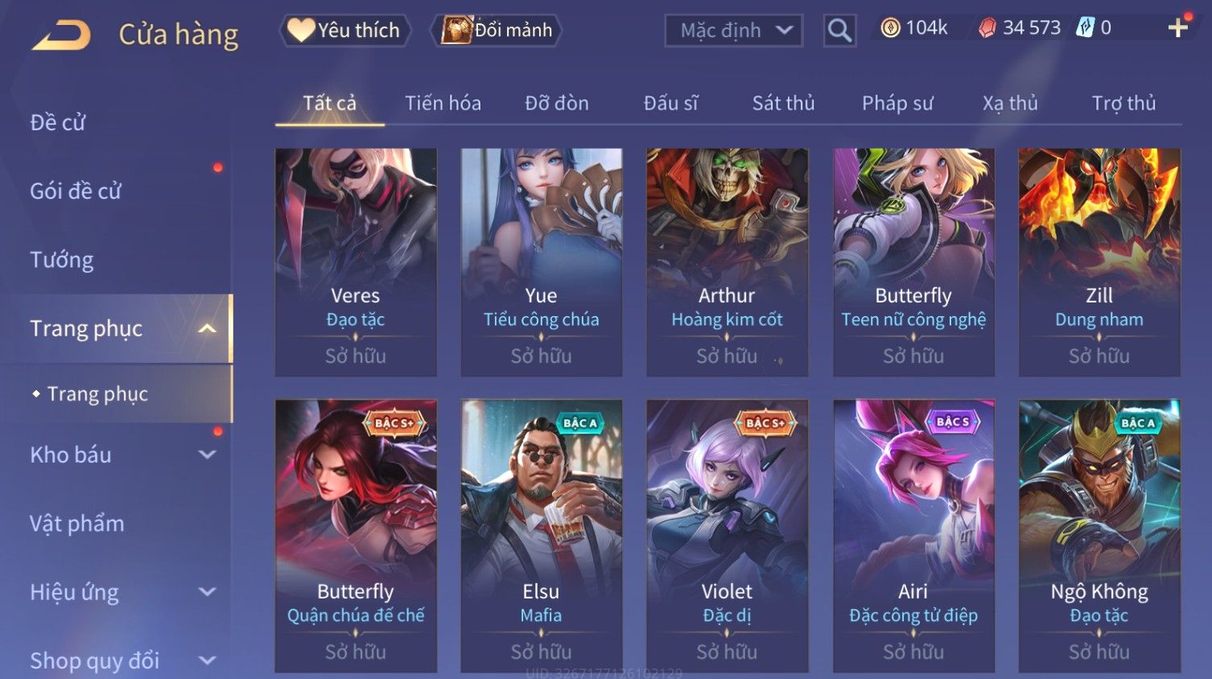This screenshot has width=1212, height=679.
Task: Open the search magnifier icon
Action: tap(839, 31)
